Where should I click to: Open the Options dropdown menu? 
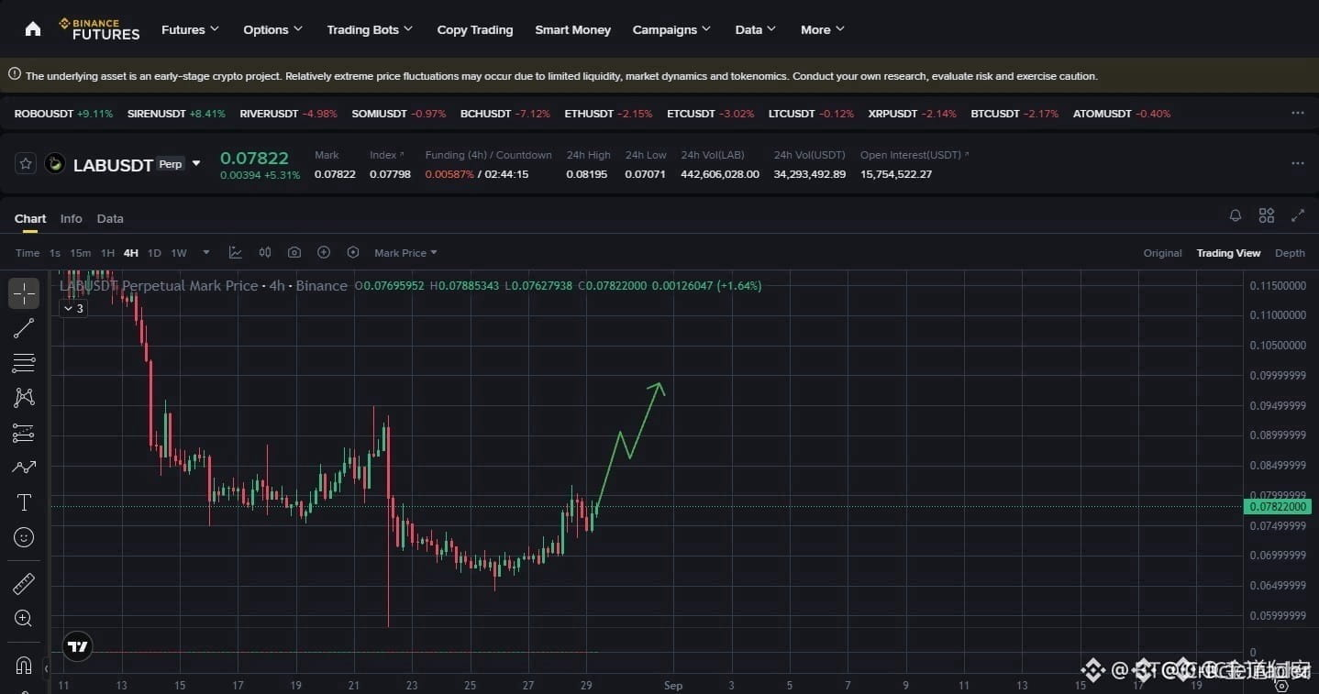[272, 29]
